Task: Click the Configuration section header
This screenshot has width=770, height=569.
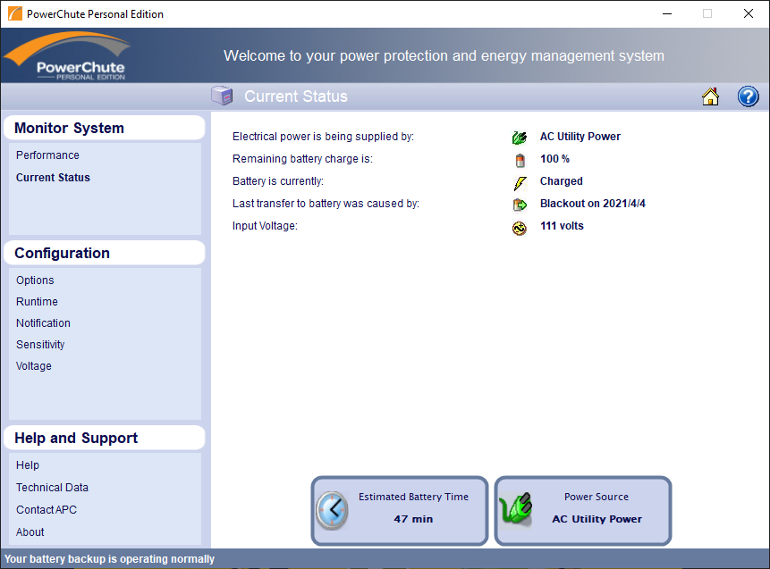Action: (x=104, y=253)
